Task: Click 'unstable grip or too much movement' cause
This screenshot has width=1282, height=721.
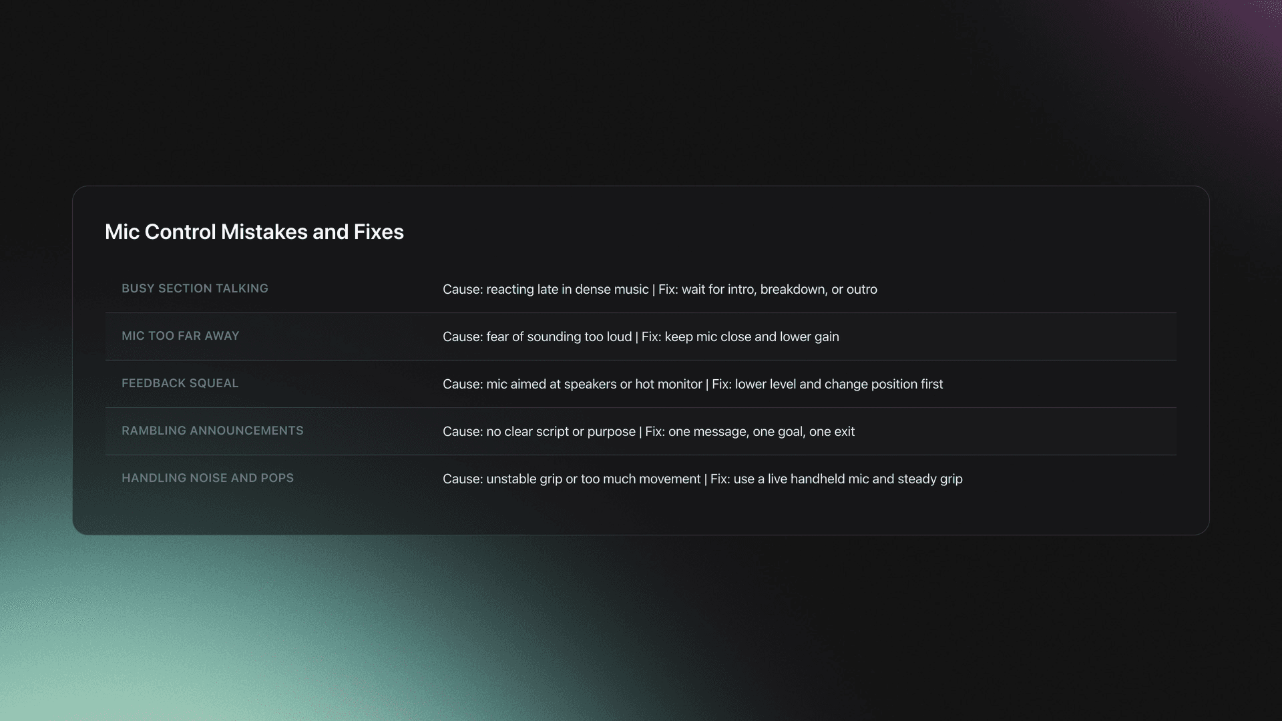Action: pyautogui.click(x=594, y=479)
